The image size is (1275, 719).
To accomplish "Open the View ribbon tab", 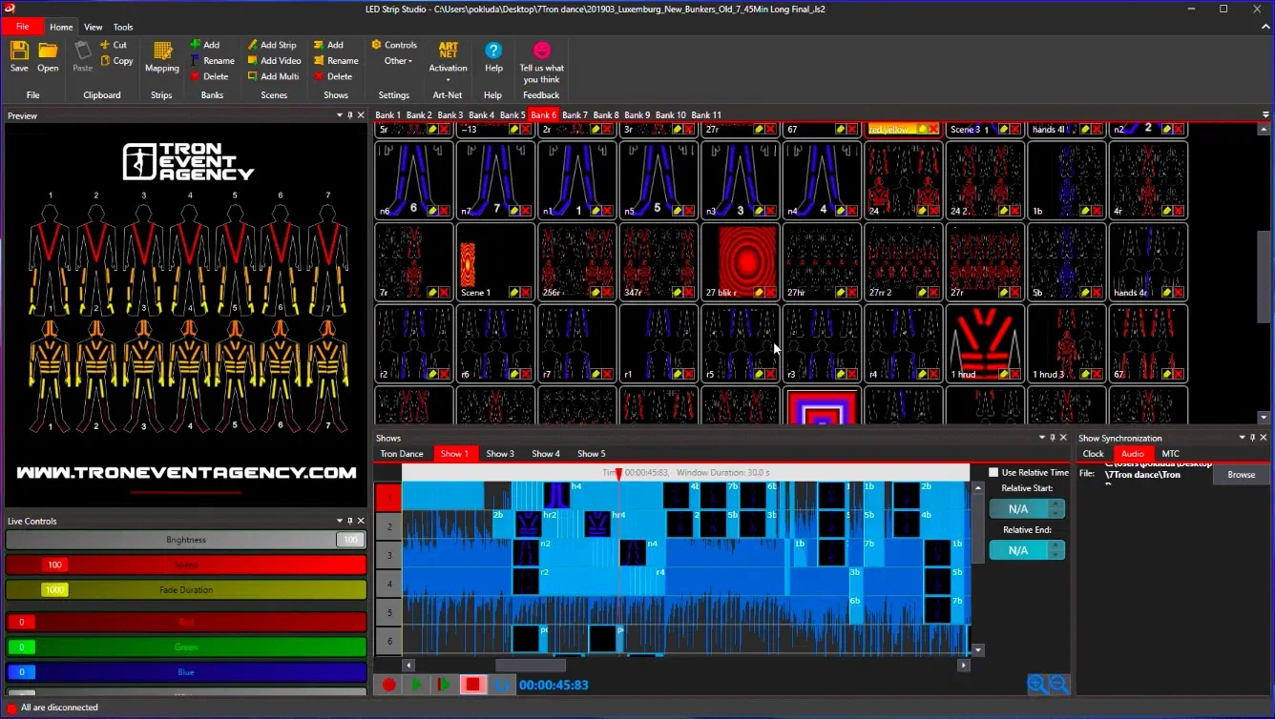I will tap(93, 27).
